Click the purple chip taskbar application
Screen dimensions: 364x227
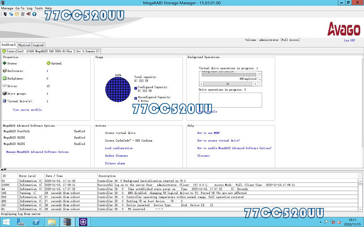[83, 222]
